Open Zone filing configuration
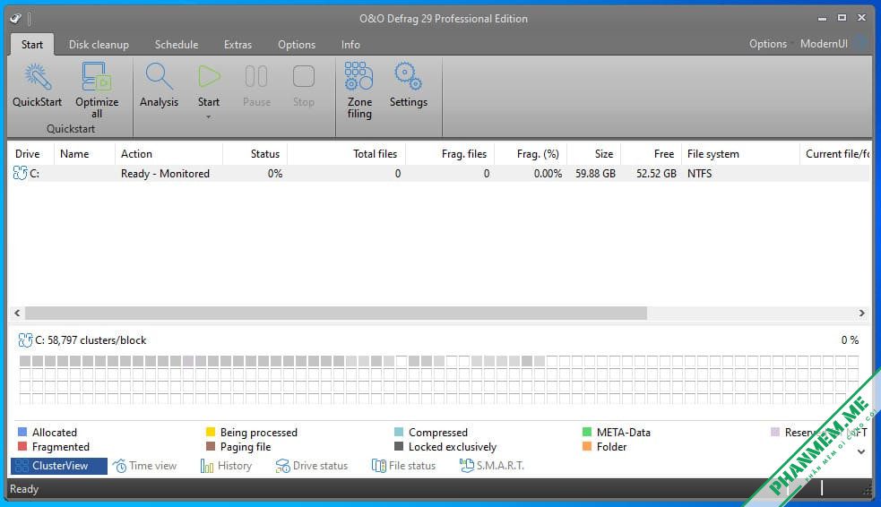Viewport: 881px width, 507px height. coord(359,90)
